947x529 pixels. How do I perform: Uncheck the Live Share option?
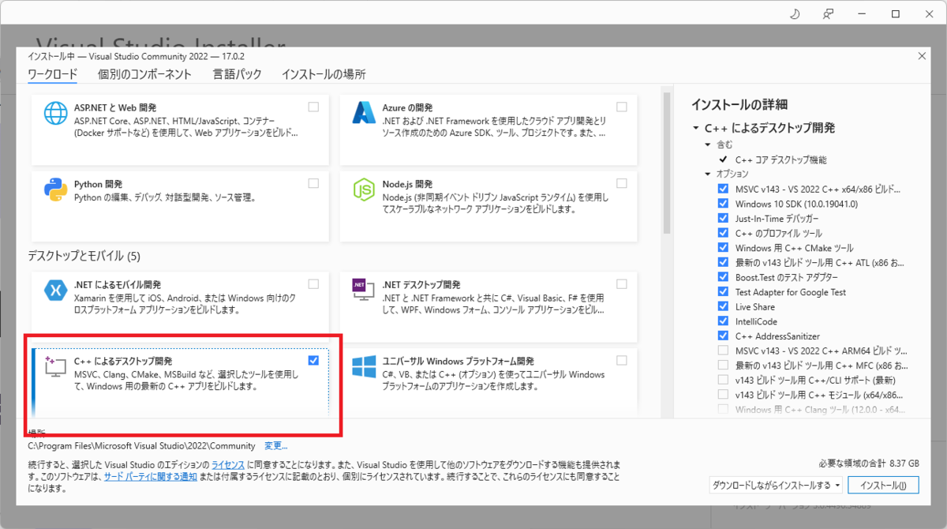point(723,306)
